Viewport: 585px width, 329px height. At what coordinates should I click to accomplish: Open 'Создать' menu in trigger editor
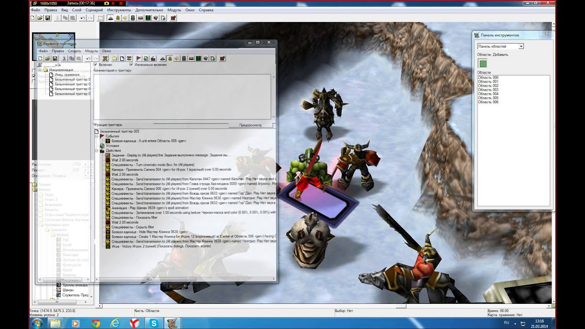74,51
